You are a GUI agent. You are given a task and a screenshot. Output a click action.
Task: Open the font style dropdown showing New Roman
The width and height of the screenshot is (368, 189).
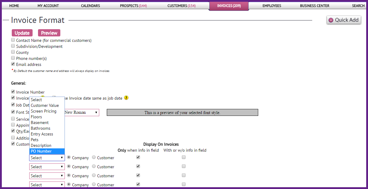coord(81,113)
